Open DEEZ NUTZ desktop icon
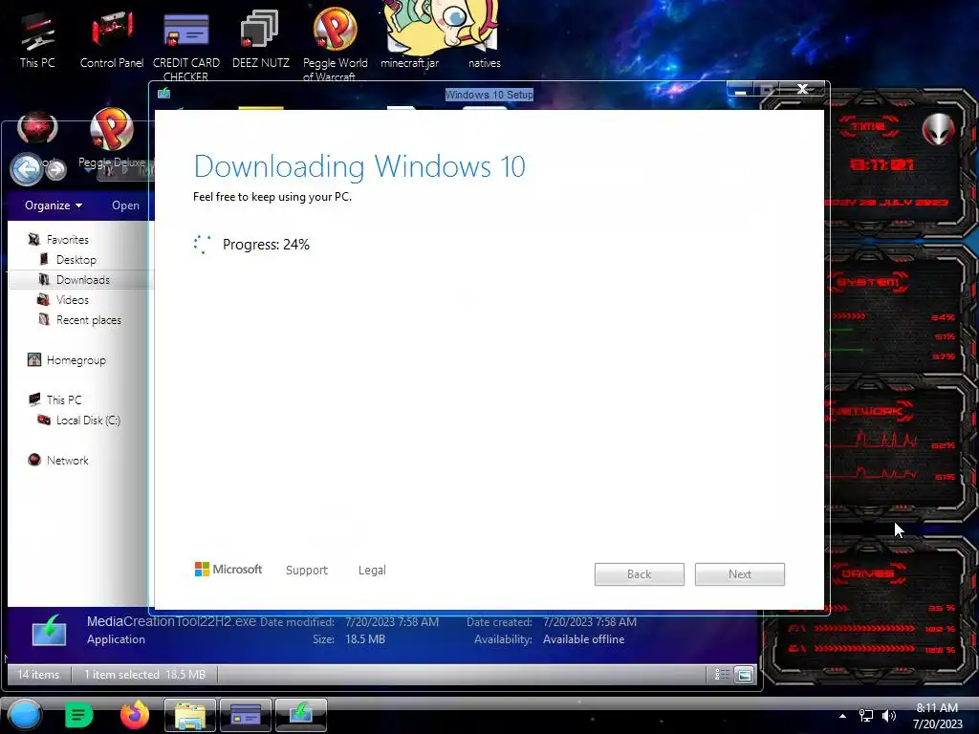Image resolution: width=979 pixels, height=734 pixels. 260,40
